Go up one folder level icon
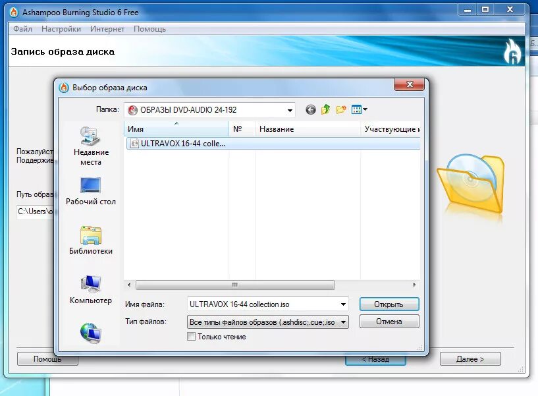The image size is (538, 396). pos(325,109)
